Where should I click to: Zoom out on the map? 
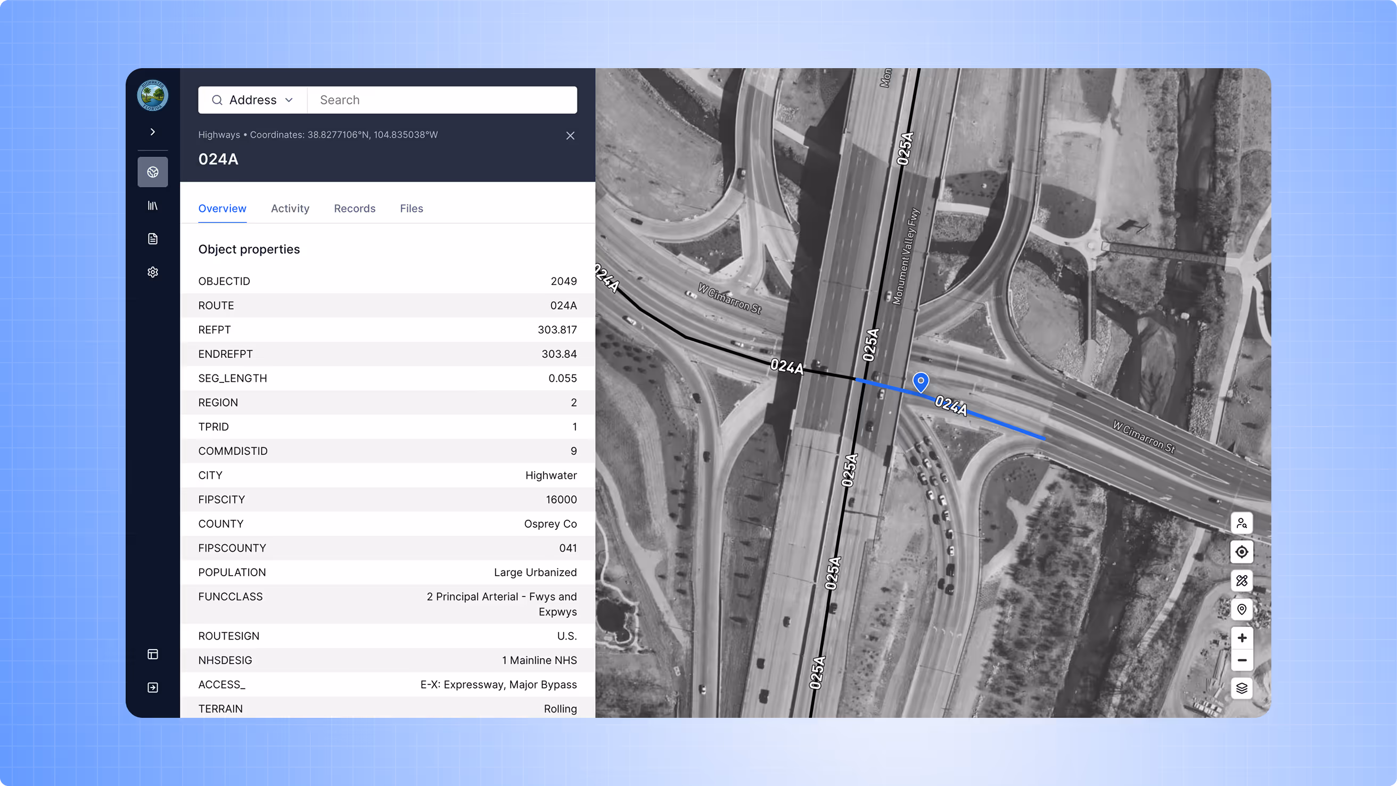coord(1242,660)
